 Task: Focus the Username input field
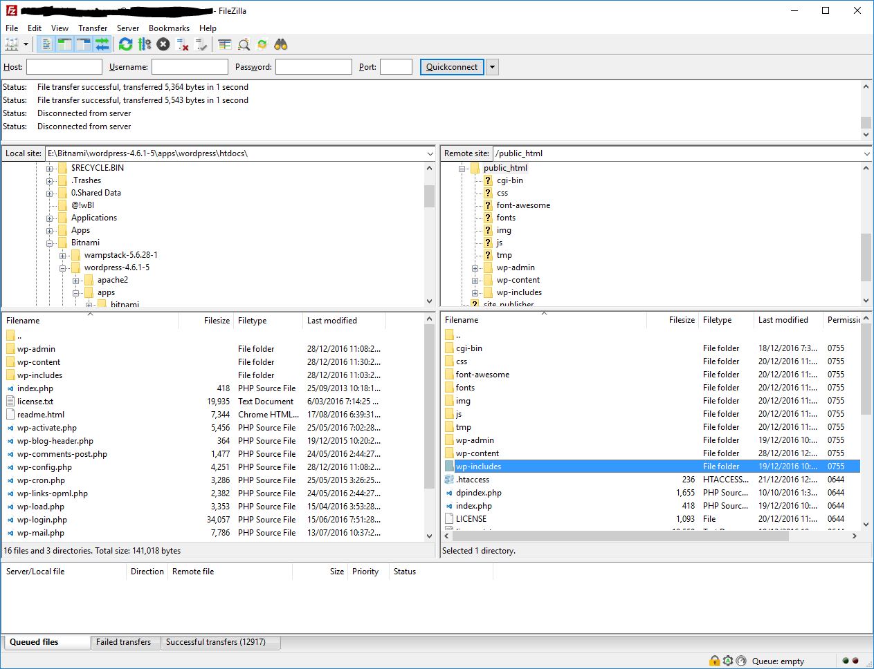coord(190,67)
